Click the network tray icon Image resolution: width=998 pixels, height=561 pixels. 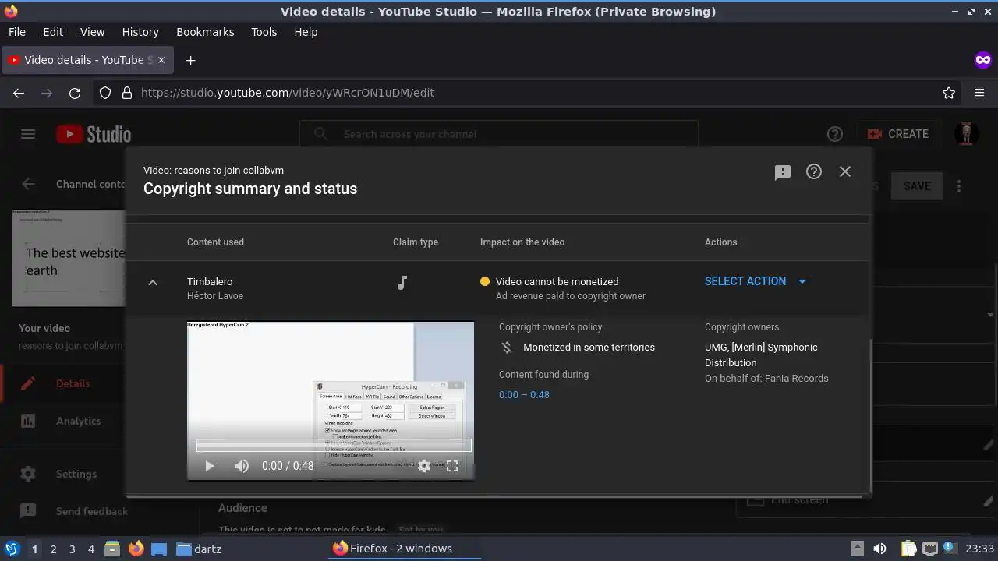point(929,549)
